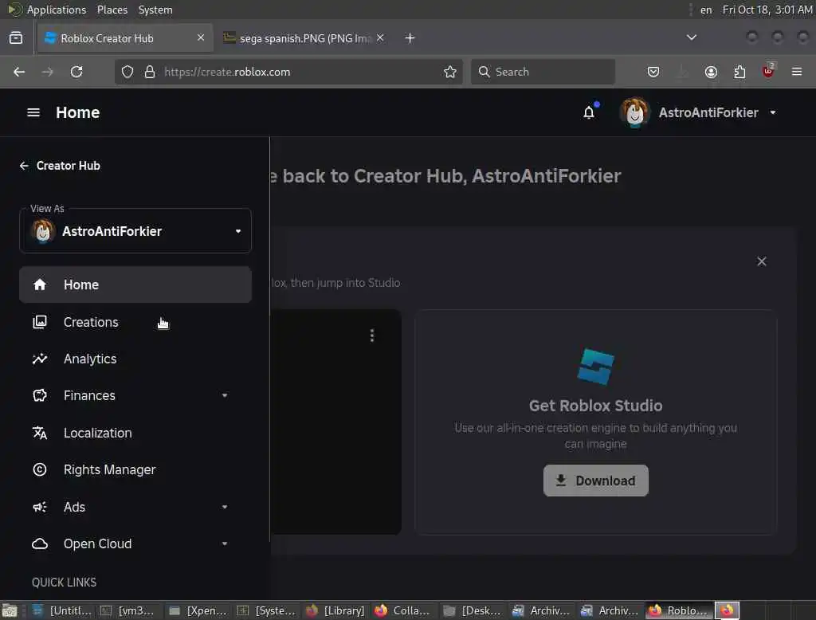
Task: Bookmark this page with the star
Action: pyautogui.click(x=450, y=72)
